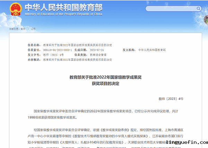Select right-aligned 教师〔2023〕4号 under headline

coord(171,99)
